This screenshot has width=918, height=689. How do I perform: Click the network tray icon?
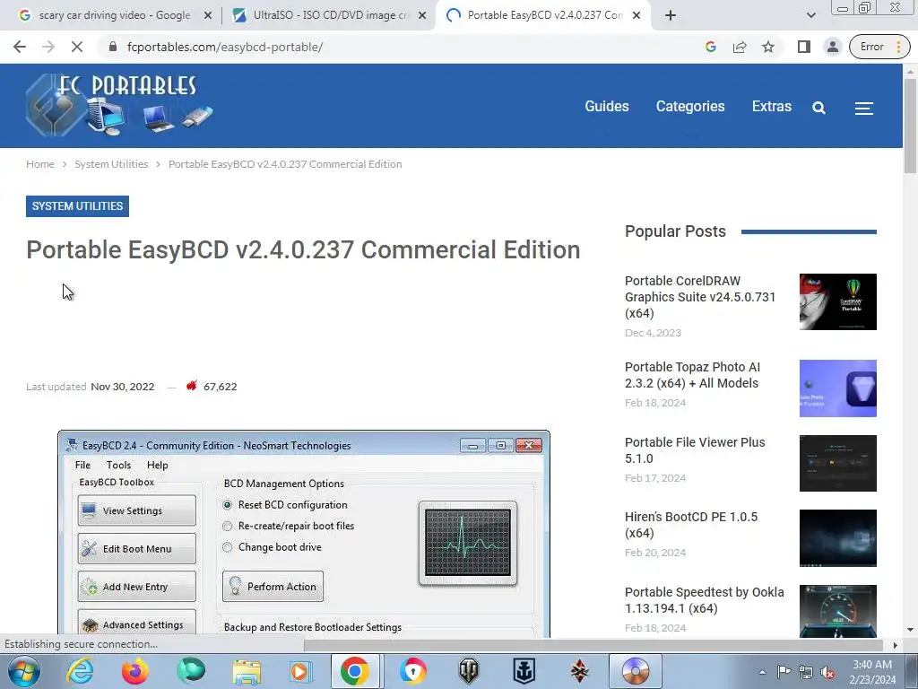[x=806, y=672]
